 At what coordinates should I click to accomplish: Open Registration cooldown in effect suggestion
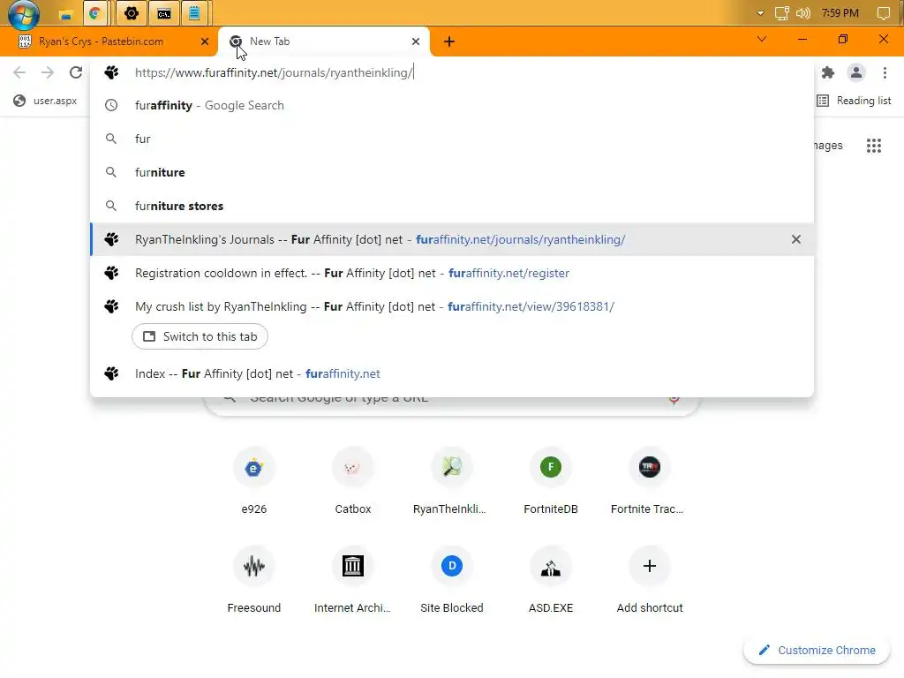tap(452, 273)
